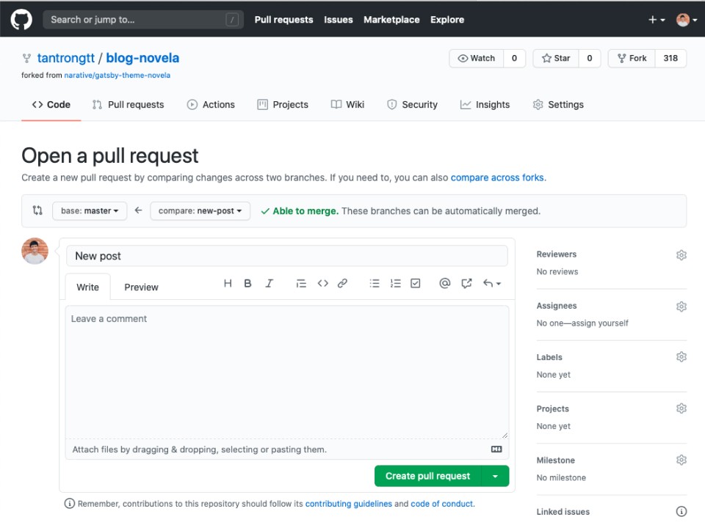This screenshot has width=705, height=525.
Task: Open Labels gear settings
Action: pos(681,357)
